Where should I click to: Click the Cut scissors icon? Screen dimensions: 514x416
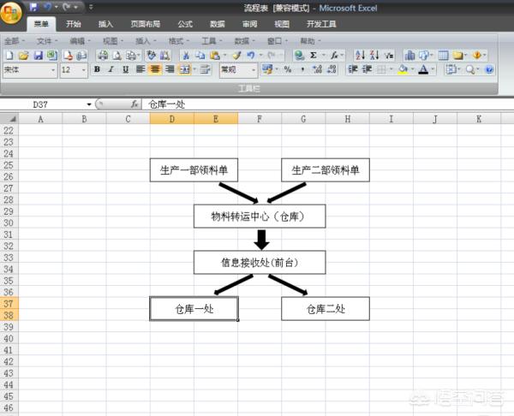tap(186, 55)
